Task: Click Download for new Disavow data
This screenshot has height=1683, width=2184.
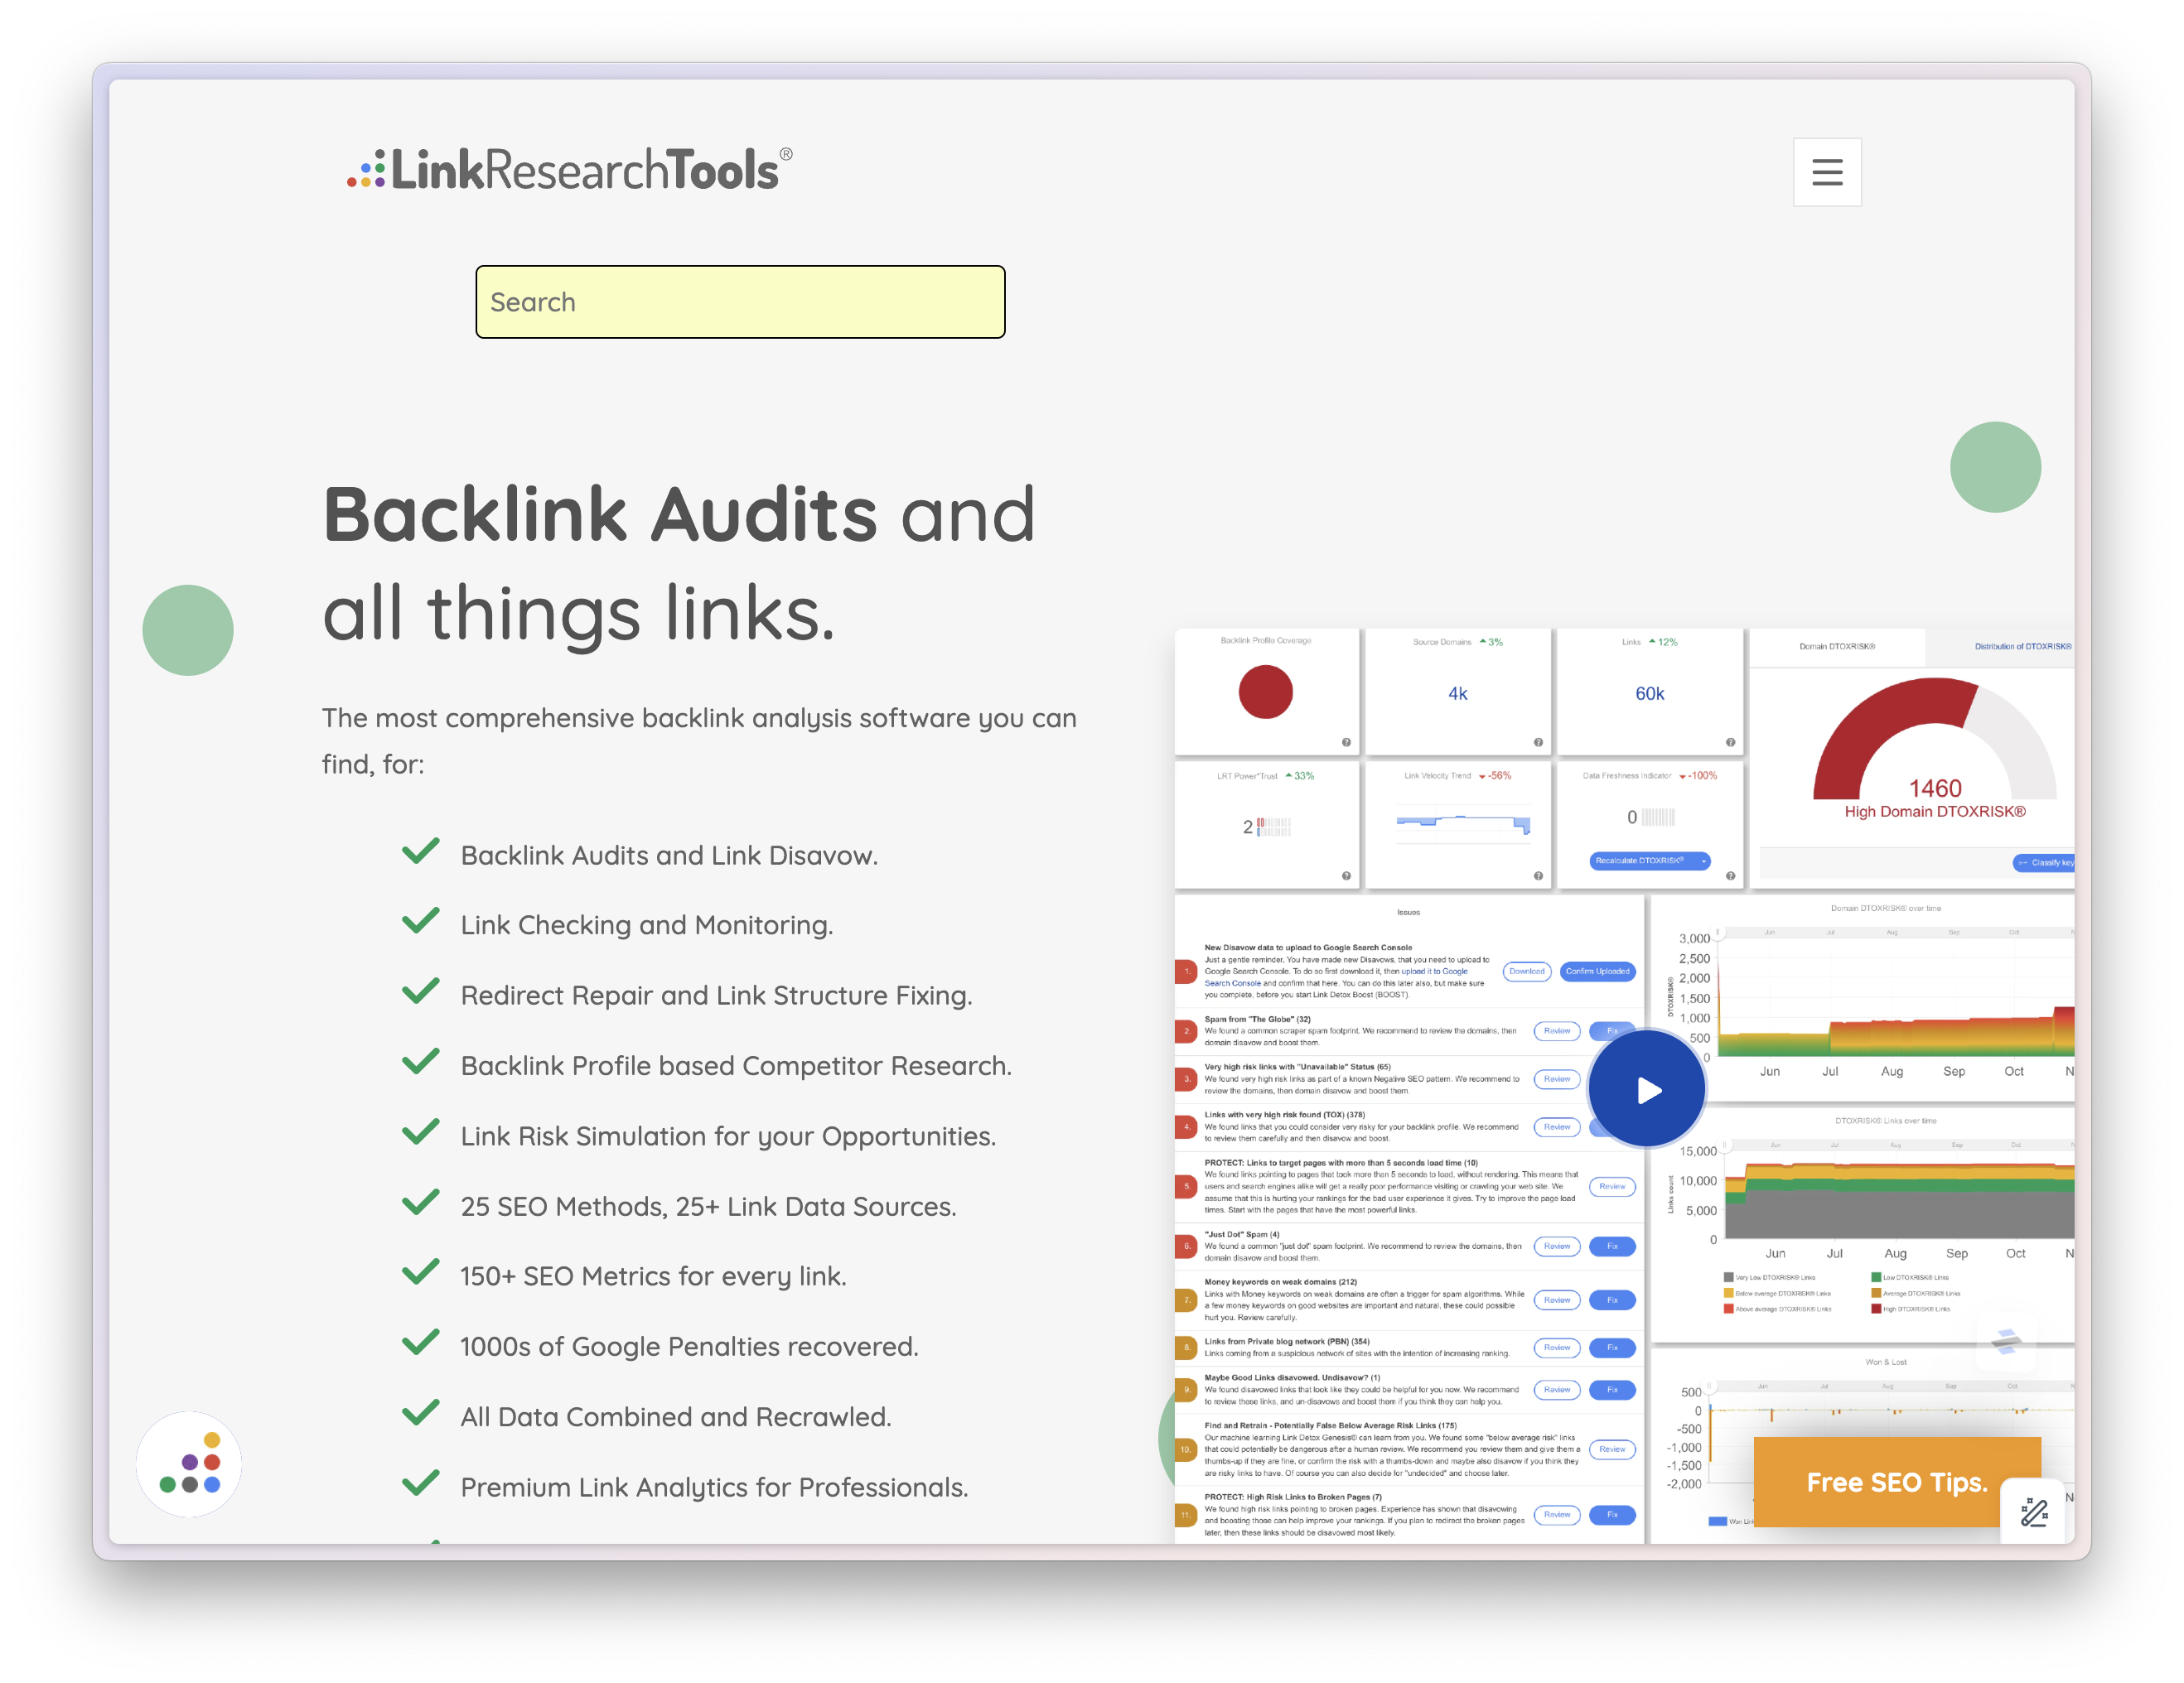Action: pyautogui.click(x=1526, y=972)
